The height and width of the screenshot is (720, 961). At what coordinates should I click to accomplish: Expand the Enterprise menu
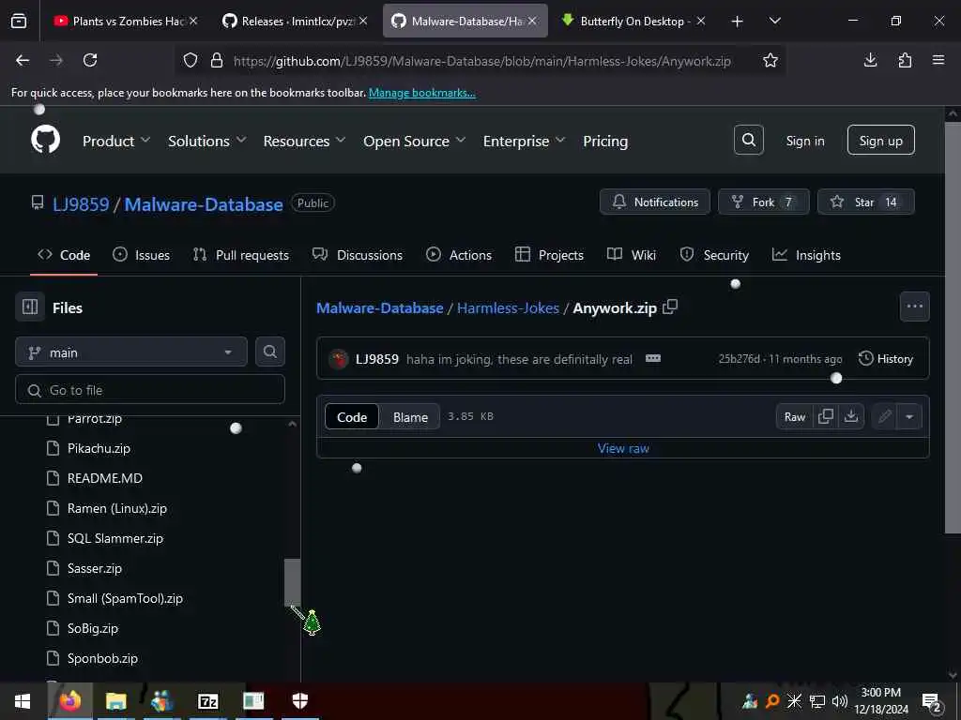click(524, 141)
